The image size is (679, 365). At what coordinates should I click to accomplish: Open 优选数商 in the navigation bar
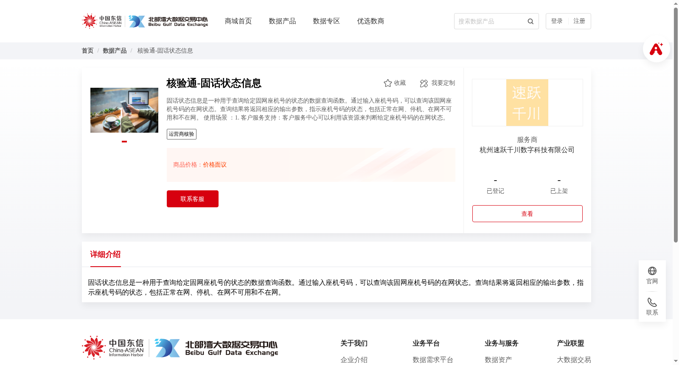coord(370,21)
